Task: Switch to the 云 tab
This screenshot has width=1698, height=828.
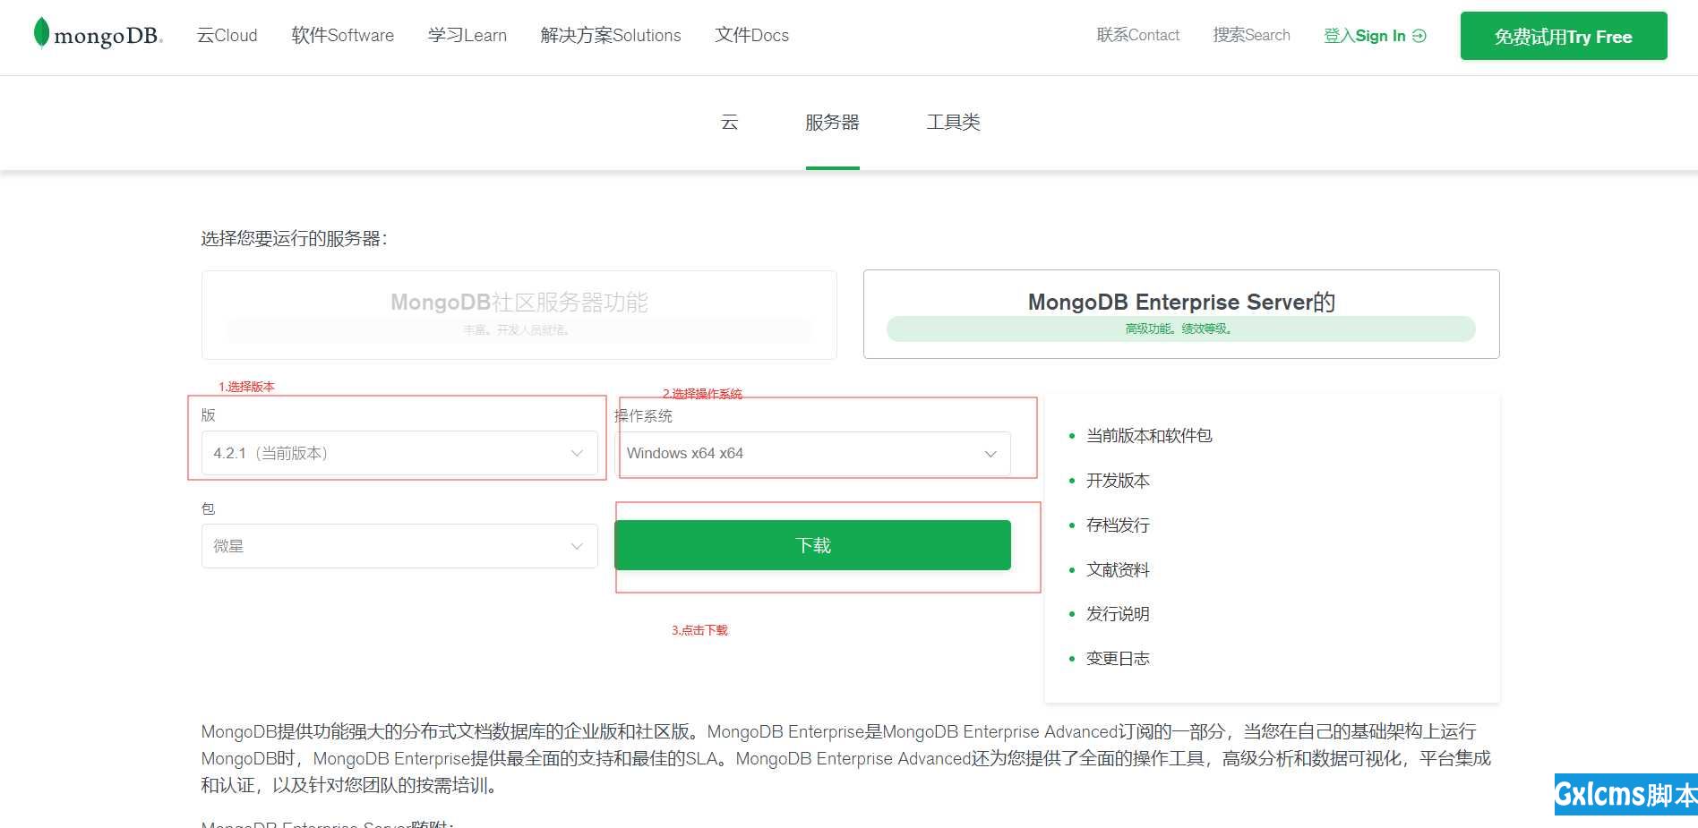Action: coord(730,123)
